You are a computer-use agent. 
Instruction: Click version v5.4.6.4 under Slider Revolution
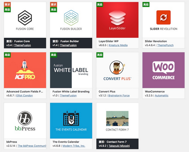click(150, 45)
